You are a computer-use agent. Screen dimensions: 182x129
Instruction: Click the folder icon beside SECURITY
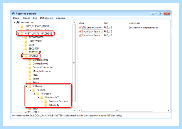tap(26, 49)
